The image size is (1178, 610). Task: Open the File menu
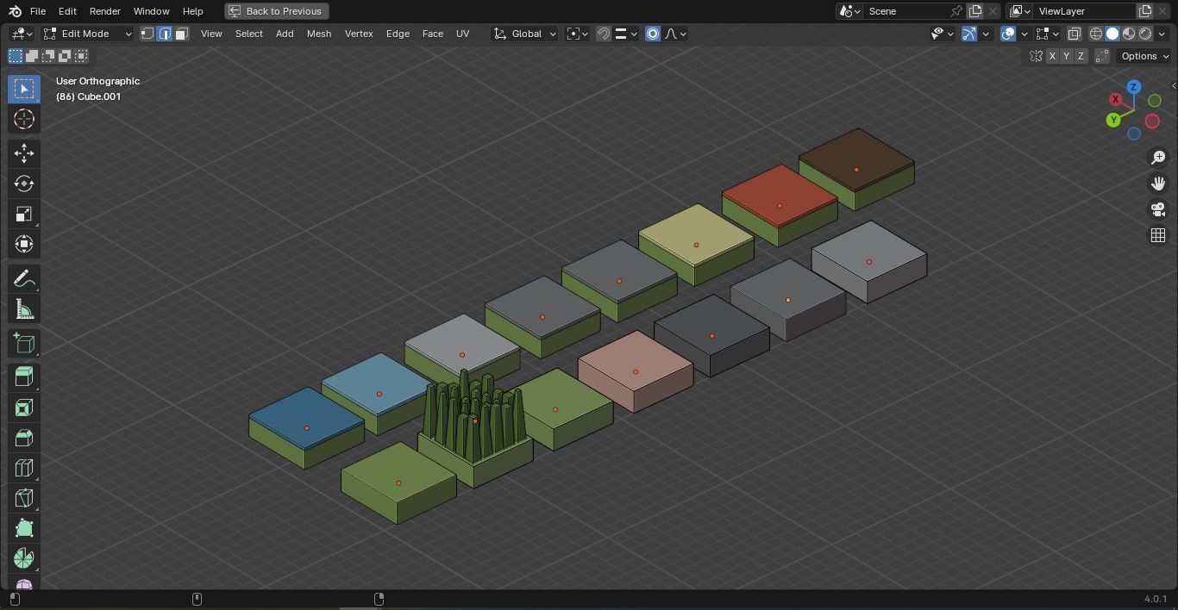[x=38, y=11]
